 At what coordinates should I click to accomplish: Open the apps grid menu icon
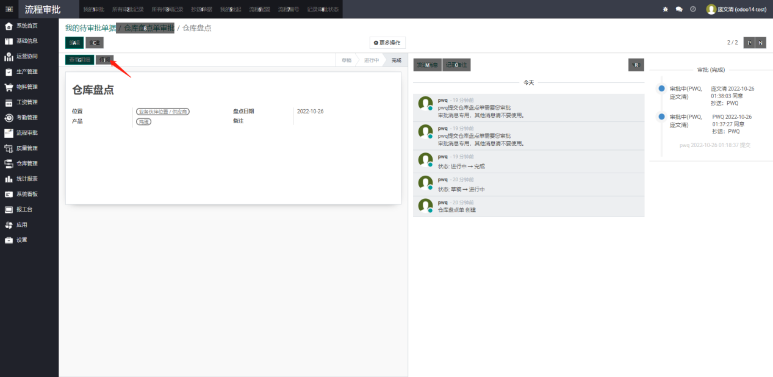[x=9, y=9]
